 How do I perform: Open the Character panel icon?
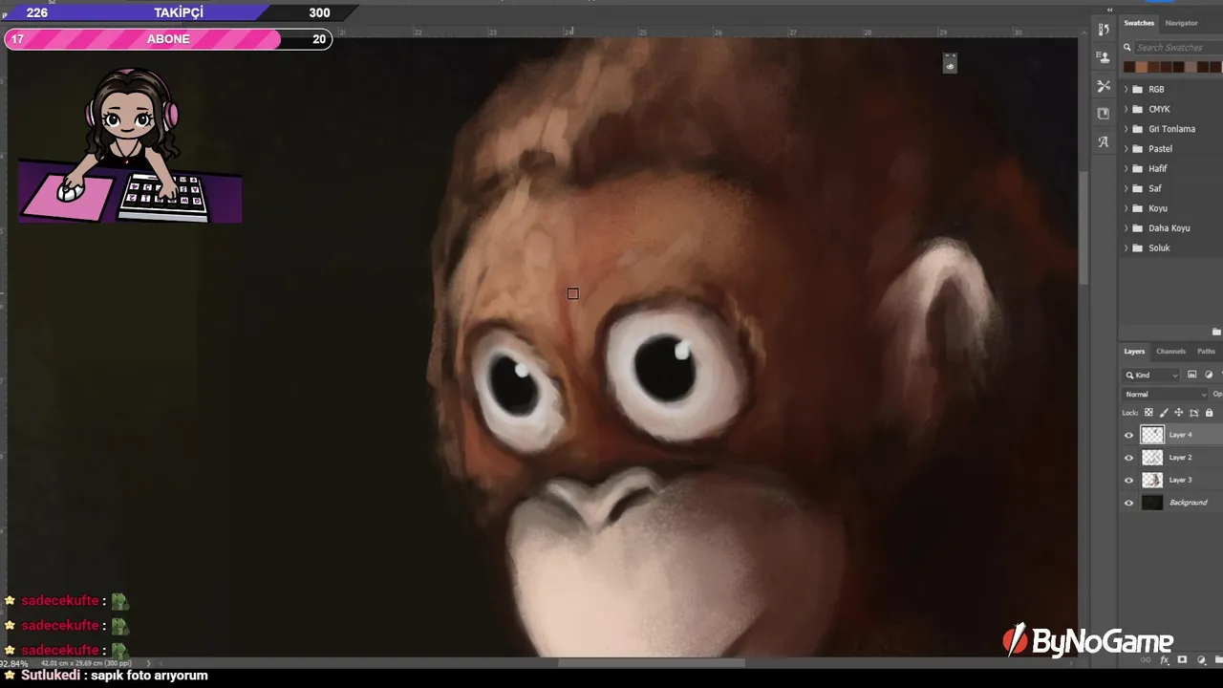coord(1104,141)
